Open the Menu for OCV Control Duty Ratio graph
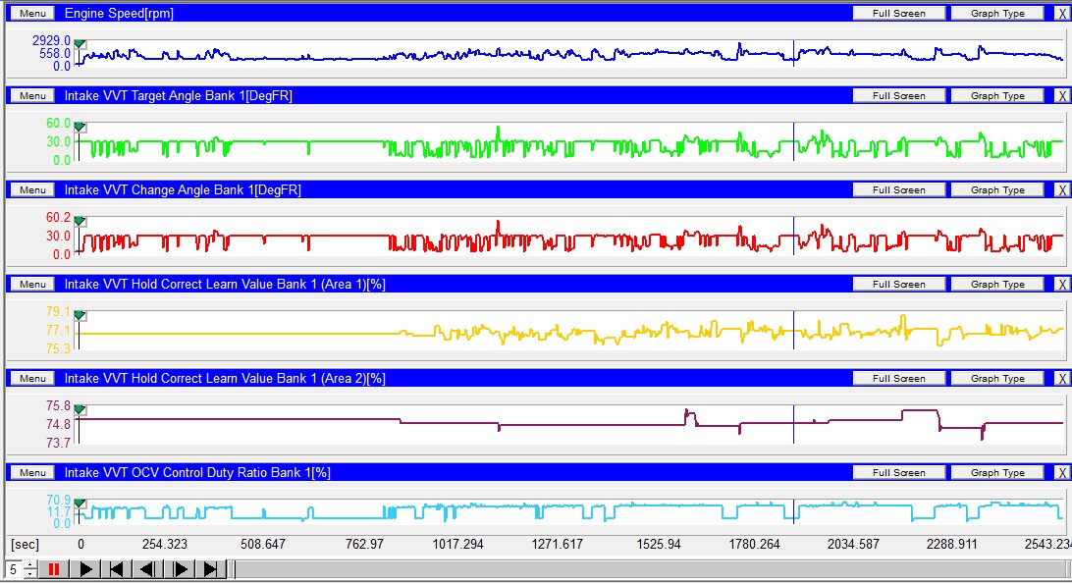Screen dimensions: 1072x584 [32, 472]
